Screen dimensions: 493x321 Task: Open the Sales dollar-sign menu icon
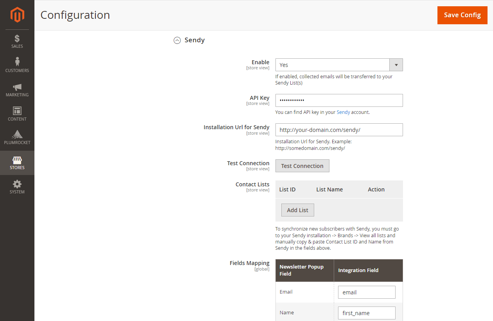click(17, 39)
